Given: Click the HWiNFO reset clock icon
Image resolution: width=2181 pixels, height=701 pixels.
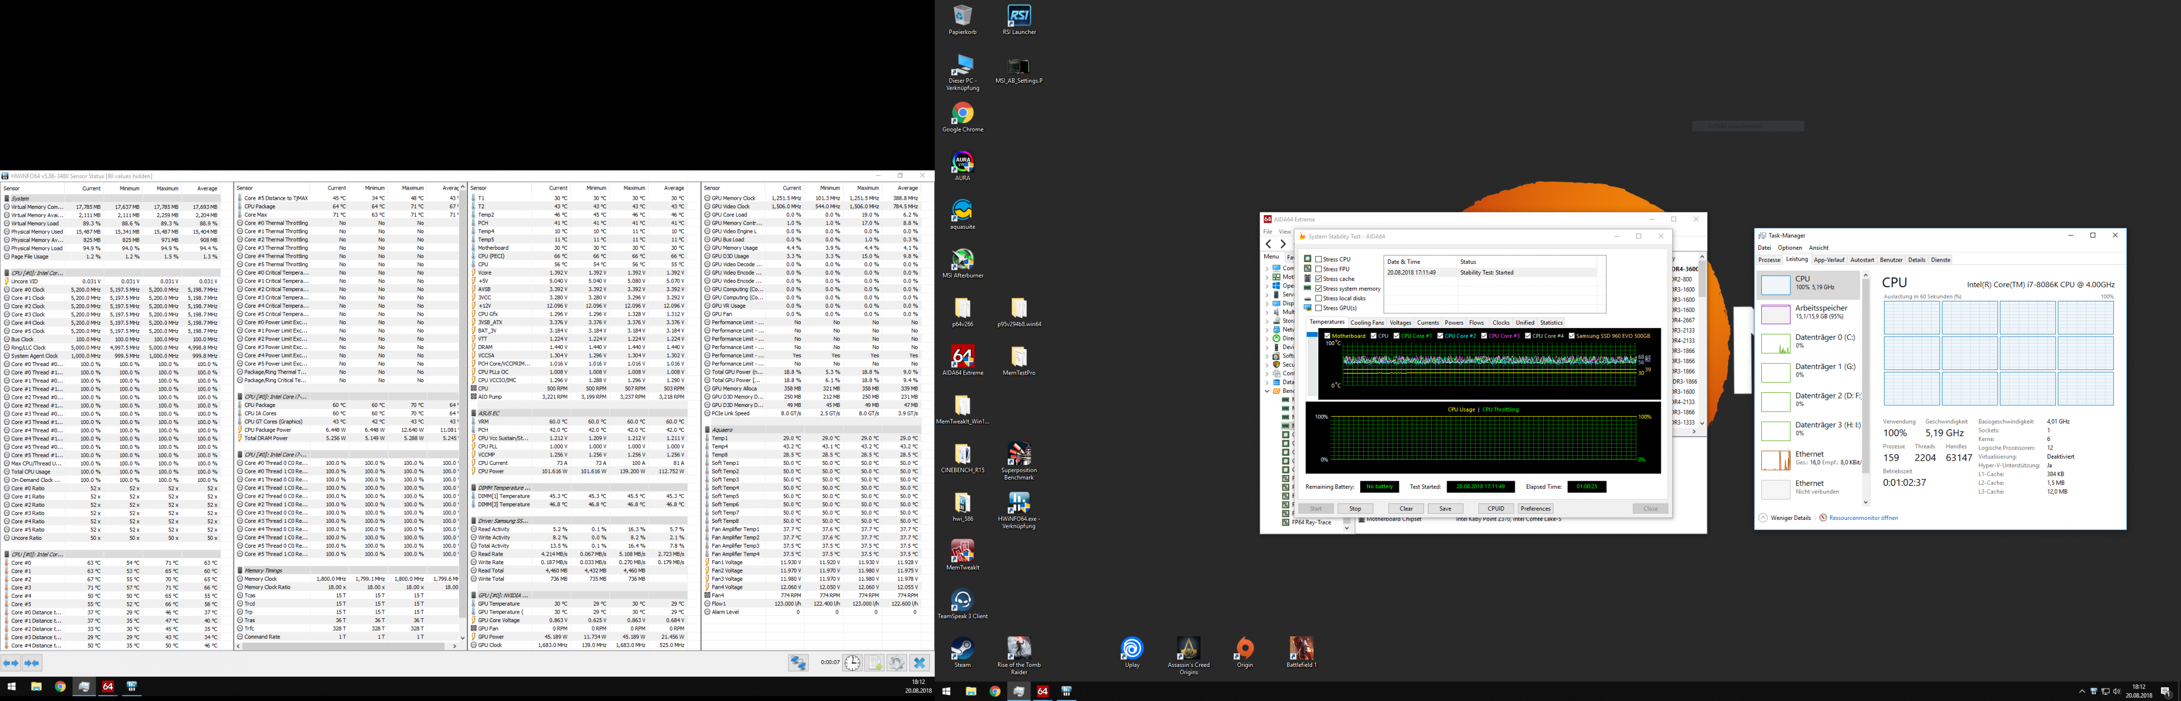Looking at the screenshot, I should (x=852, y=664).
